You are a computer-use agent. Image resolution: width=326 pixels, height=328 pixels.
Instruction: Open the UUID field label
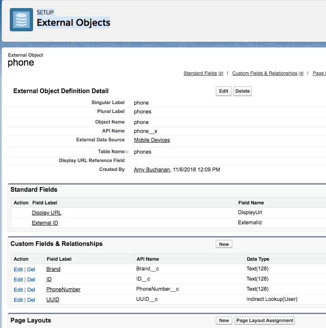(x=53, y=300)
